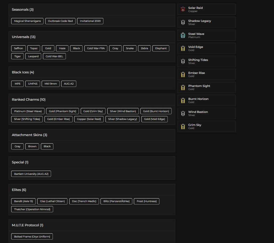
Task: Choose the UMP45 Black Ice tag
Action: click(x=33, y=84)
